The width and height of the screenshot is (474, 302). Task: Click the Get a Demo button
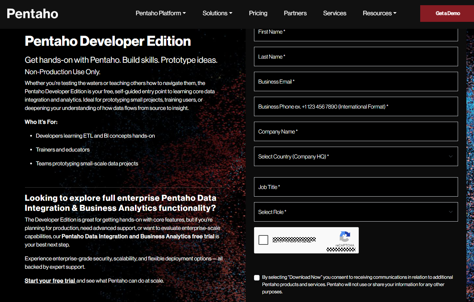click(x=447, y=14)
